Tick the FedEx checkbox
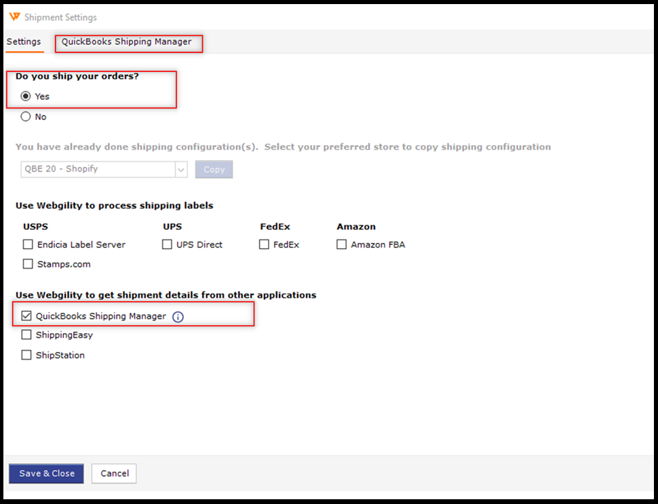The image size is (658, 504). [x=264, y=244]
